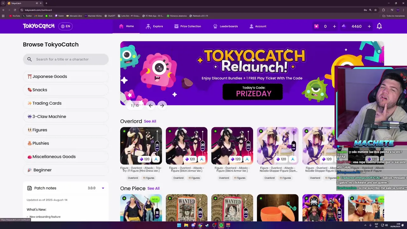The height and width of the screenshot is (229, 407).
Task: Go to previous banner slide
Action: (x=151, y=105)
